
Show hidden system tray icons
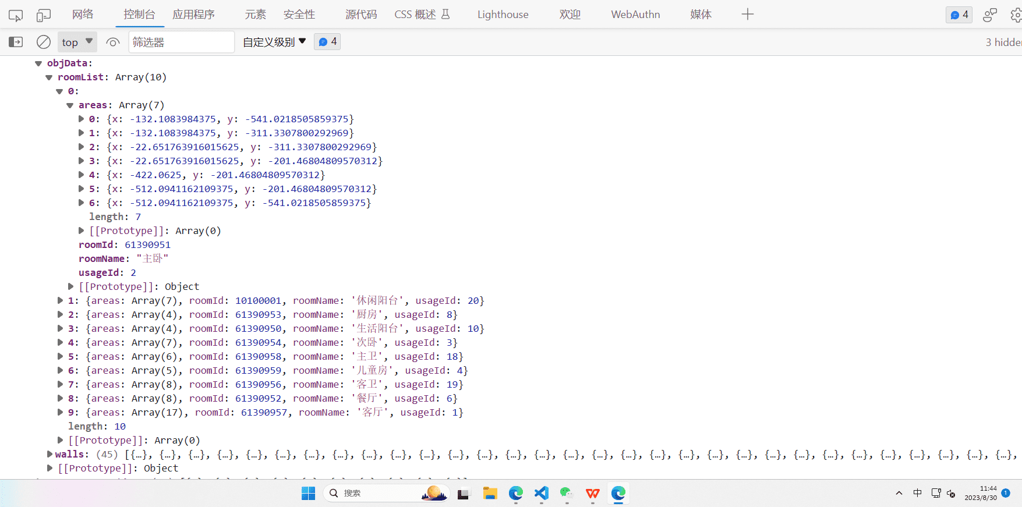pos(899,494)
